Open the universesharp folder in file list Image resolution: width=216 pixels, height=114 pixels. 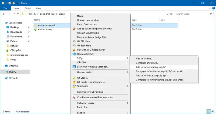tap(45, 29)
